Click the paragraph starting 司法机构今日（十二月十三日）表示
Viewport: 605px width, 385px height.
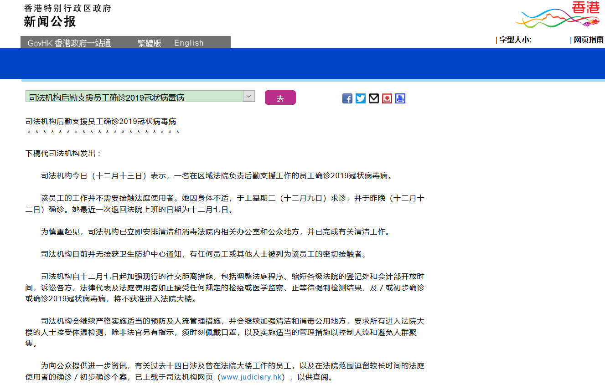tap(217, 176)
